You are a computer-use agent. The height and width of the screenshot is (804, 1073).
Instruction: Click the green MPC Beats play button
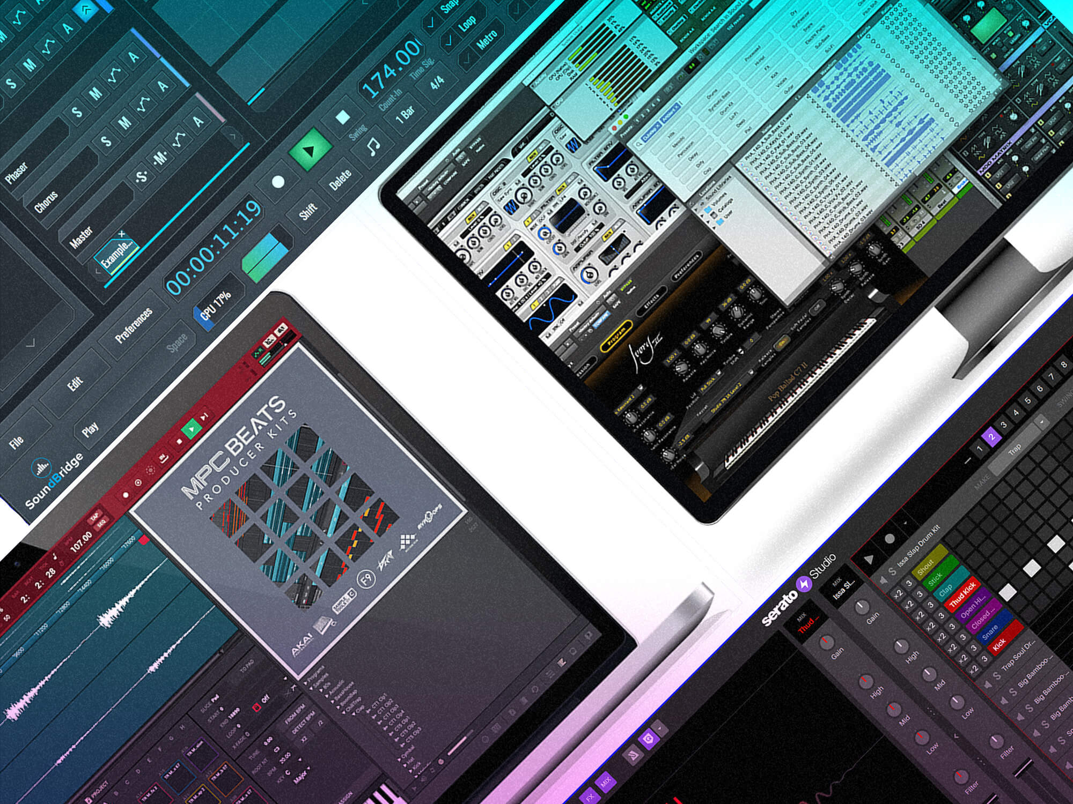pyautogui.click(x=191, y=429)
